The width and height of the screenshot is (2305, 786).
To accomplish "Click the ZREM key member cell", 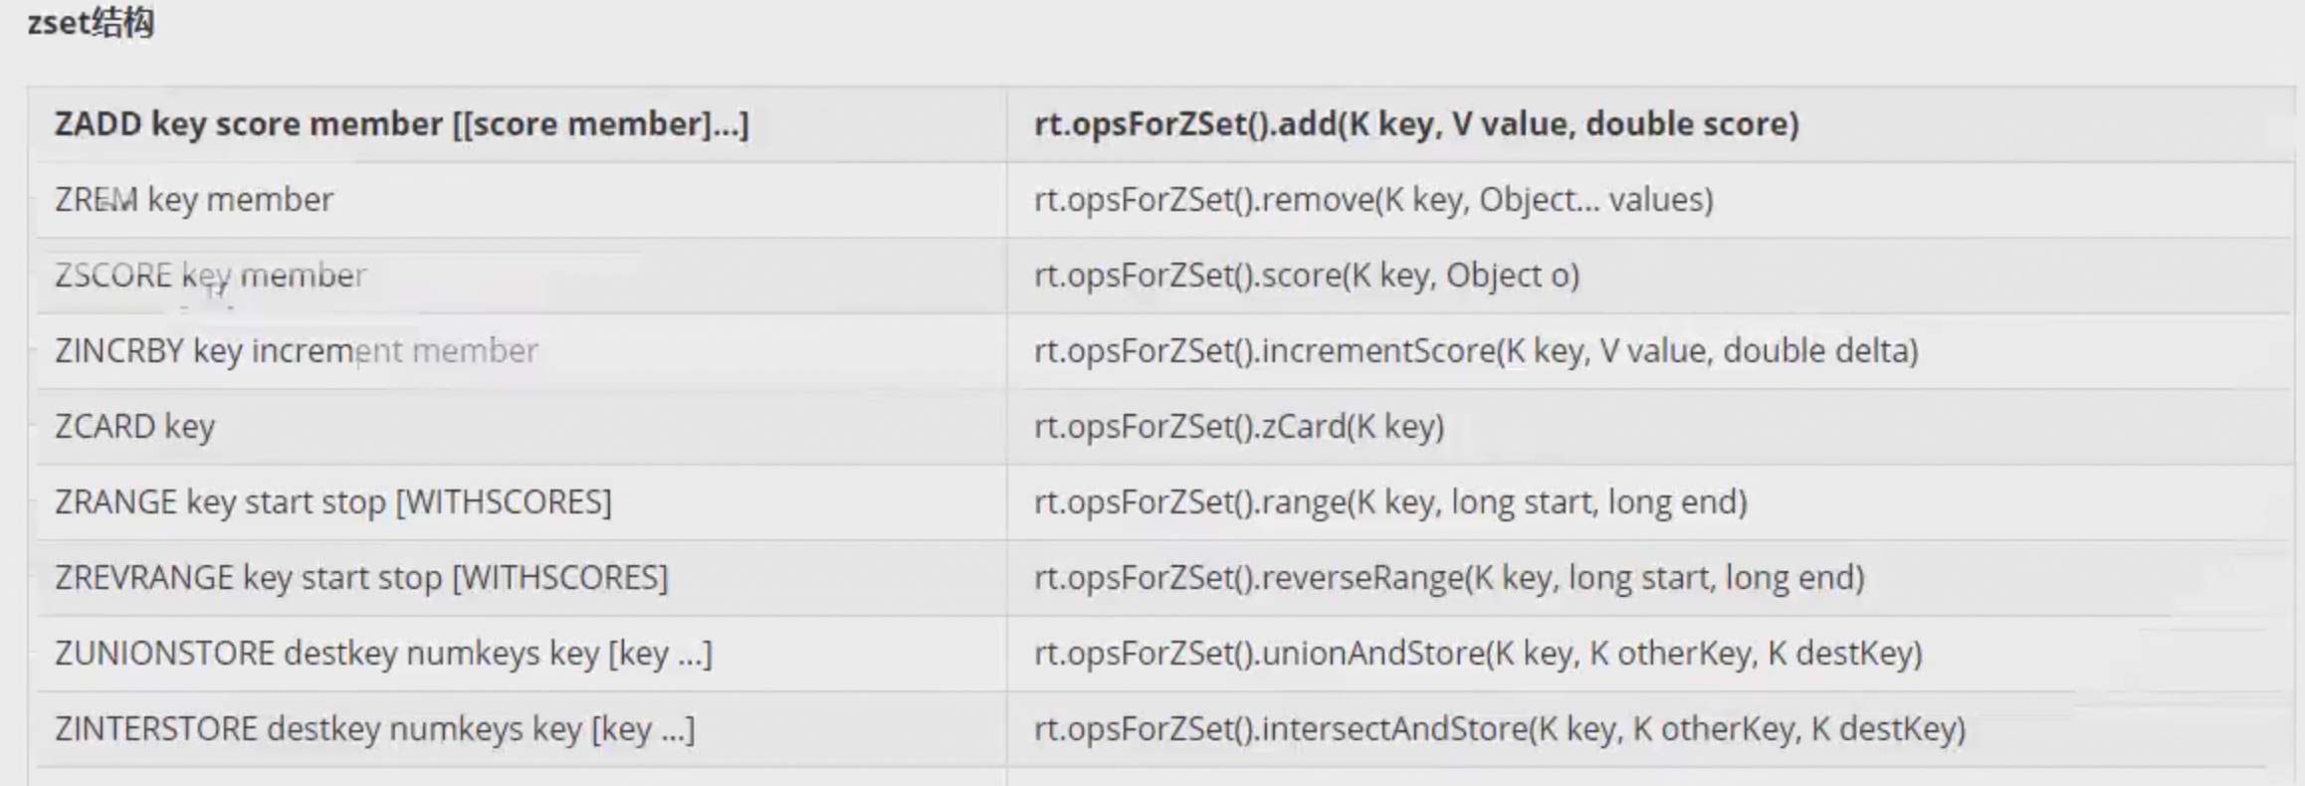I will pyautogui.click(x=194, y=200).
